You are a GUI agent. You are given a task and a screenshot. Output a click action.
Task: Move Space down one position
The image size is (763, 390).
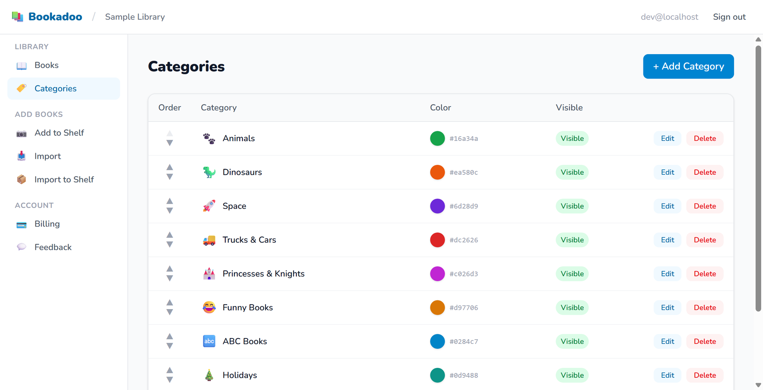170,211
